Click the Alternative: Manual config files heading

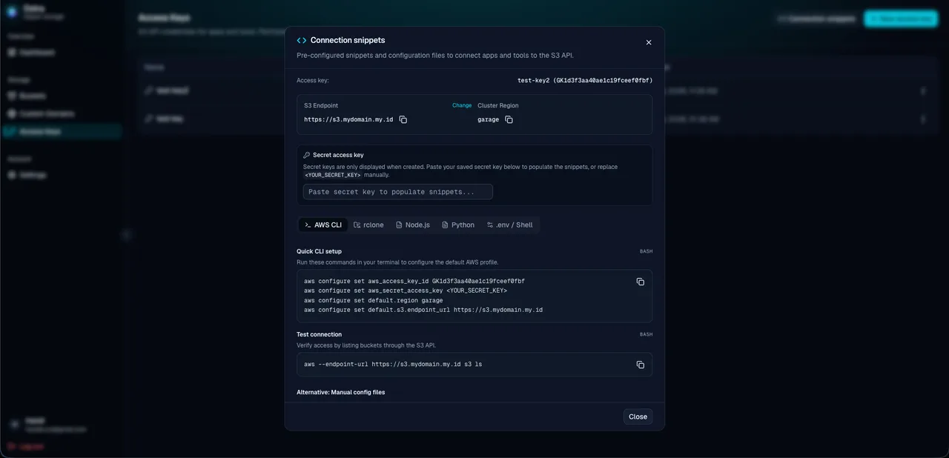point(341,392)
